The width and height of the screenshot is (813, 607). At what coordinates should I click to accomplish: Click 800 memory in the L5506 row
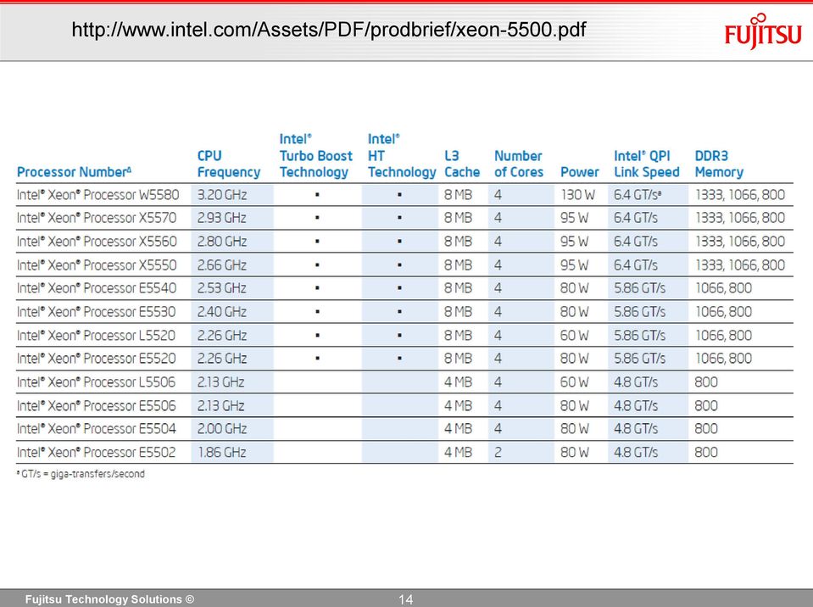click(x=706, y=382)
